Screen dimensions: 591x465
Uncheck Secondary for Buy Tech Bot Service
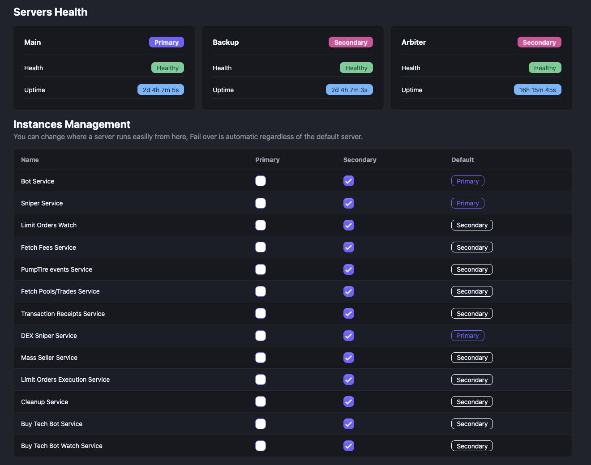[349, 424]
